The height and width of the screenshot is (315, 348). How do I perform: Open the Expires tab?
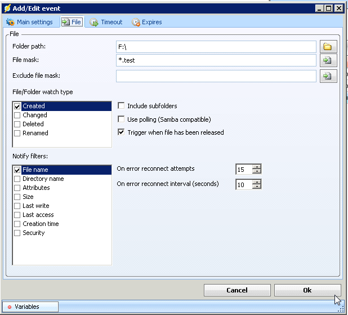[x=146, y=22]
